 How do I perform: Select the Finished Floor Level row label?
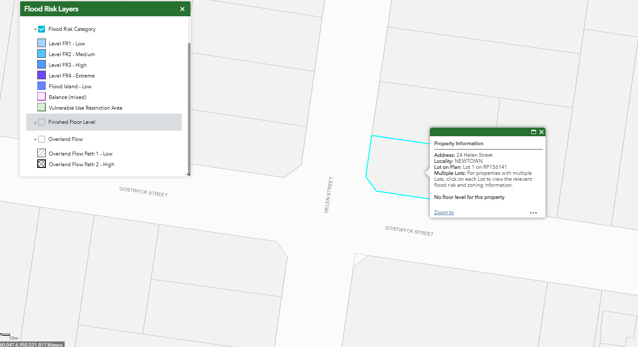click(72, 122)
